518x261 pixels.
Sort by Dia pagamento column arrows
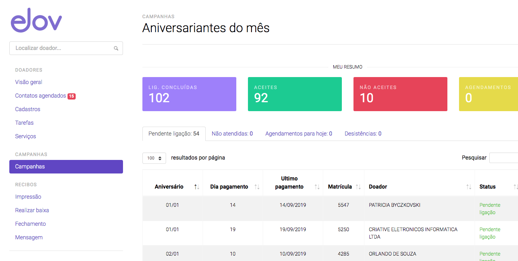(257, 187)
